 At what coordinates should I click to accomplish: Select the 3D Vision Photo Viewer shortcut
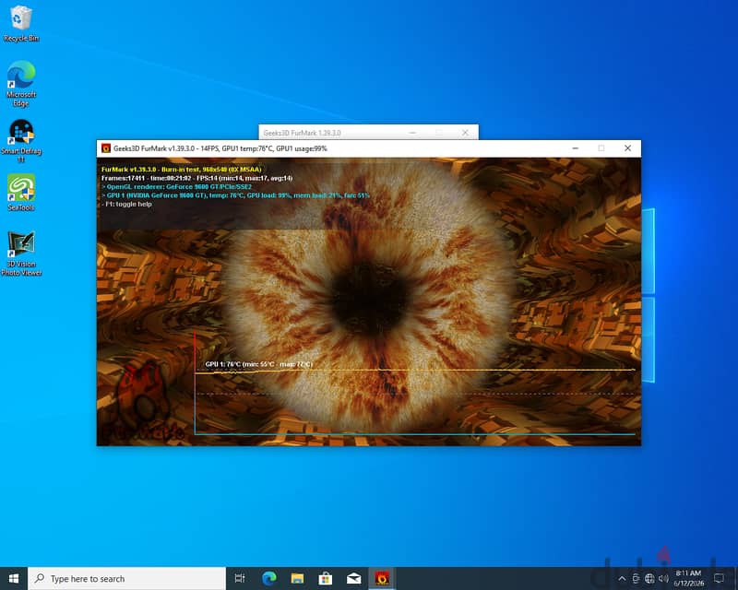pyautogui.click(x=21, y=254)
